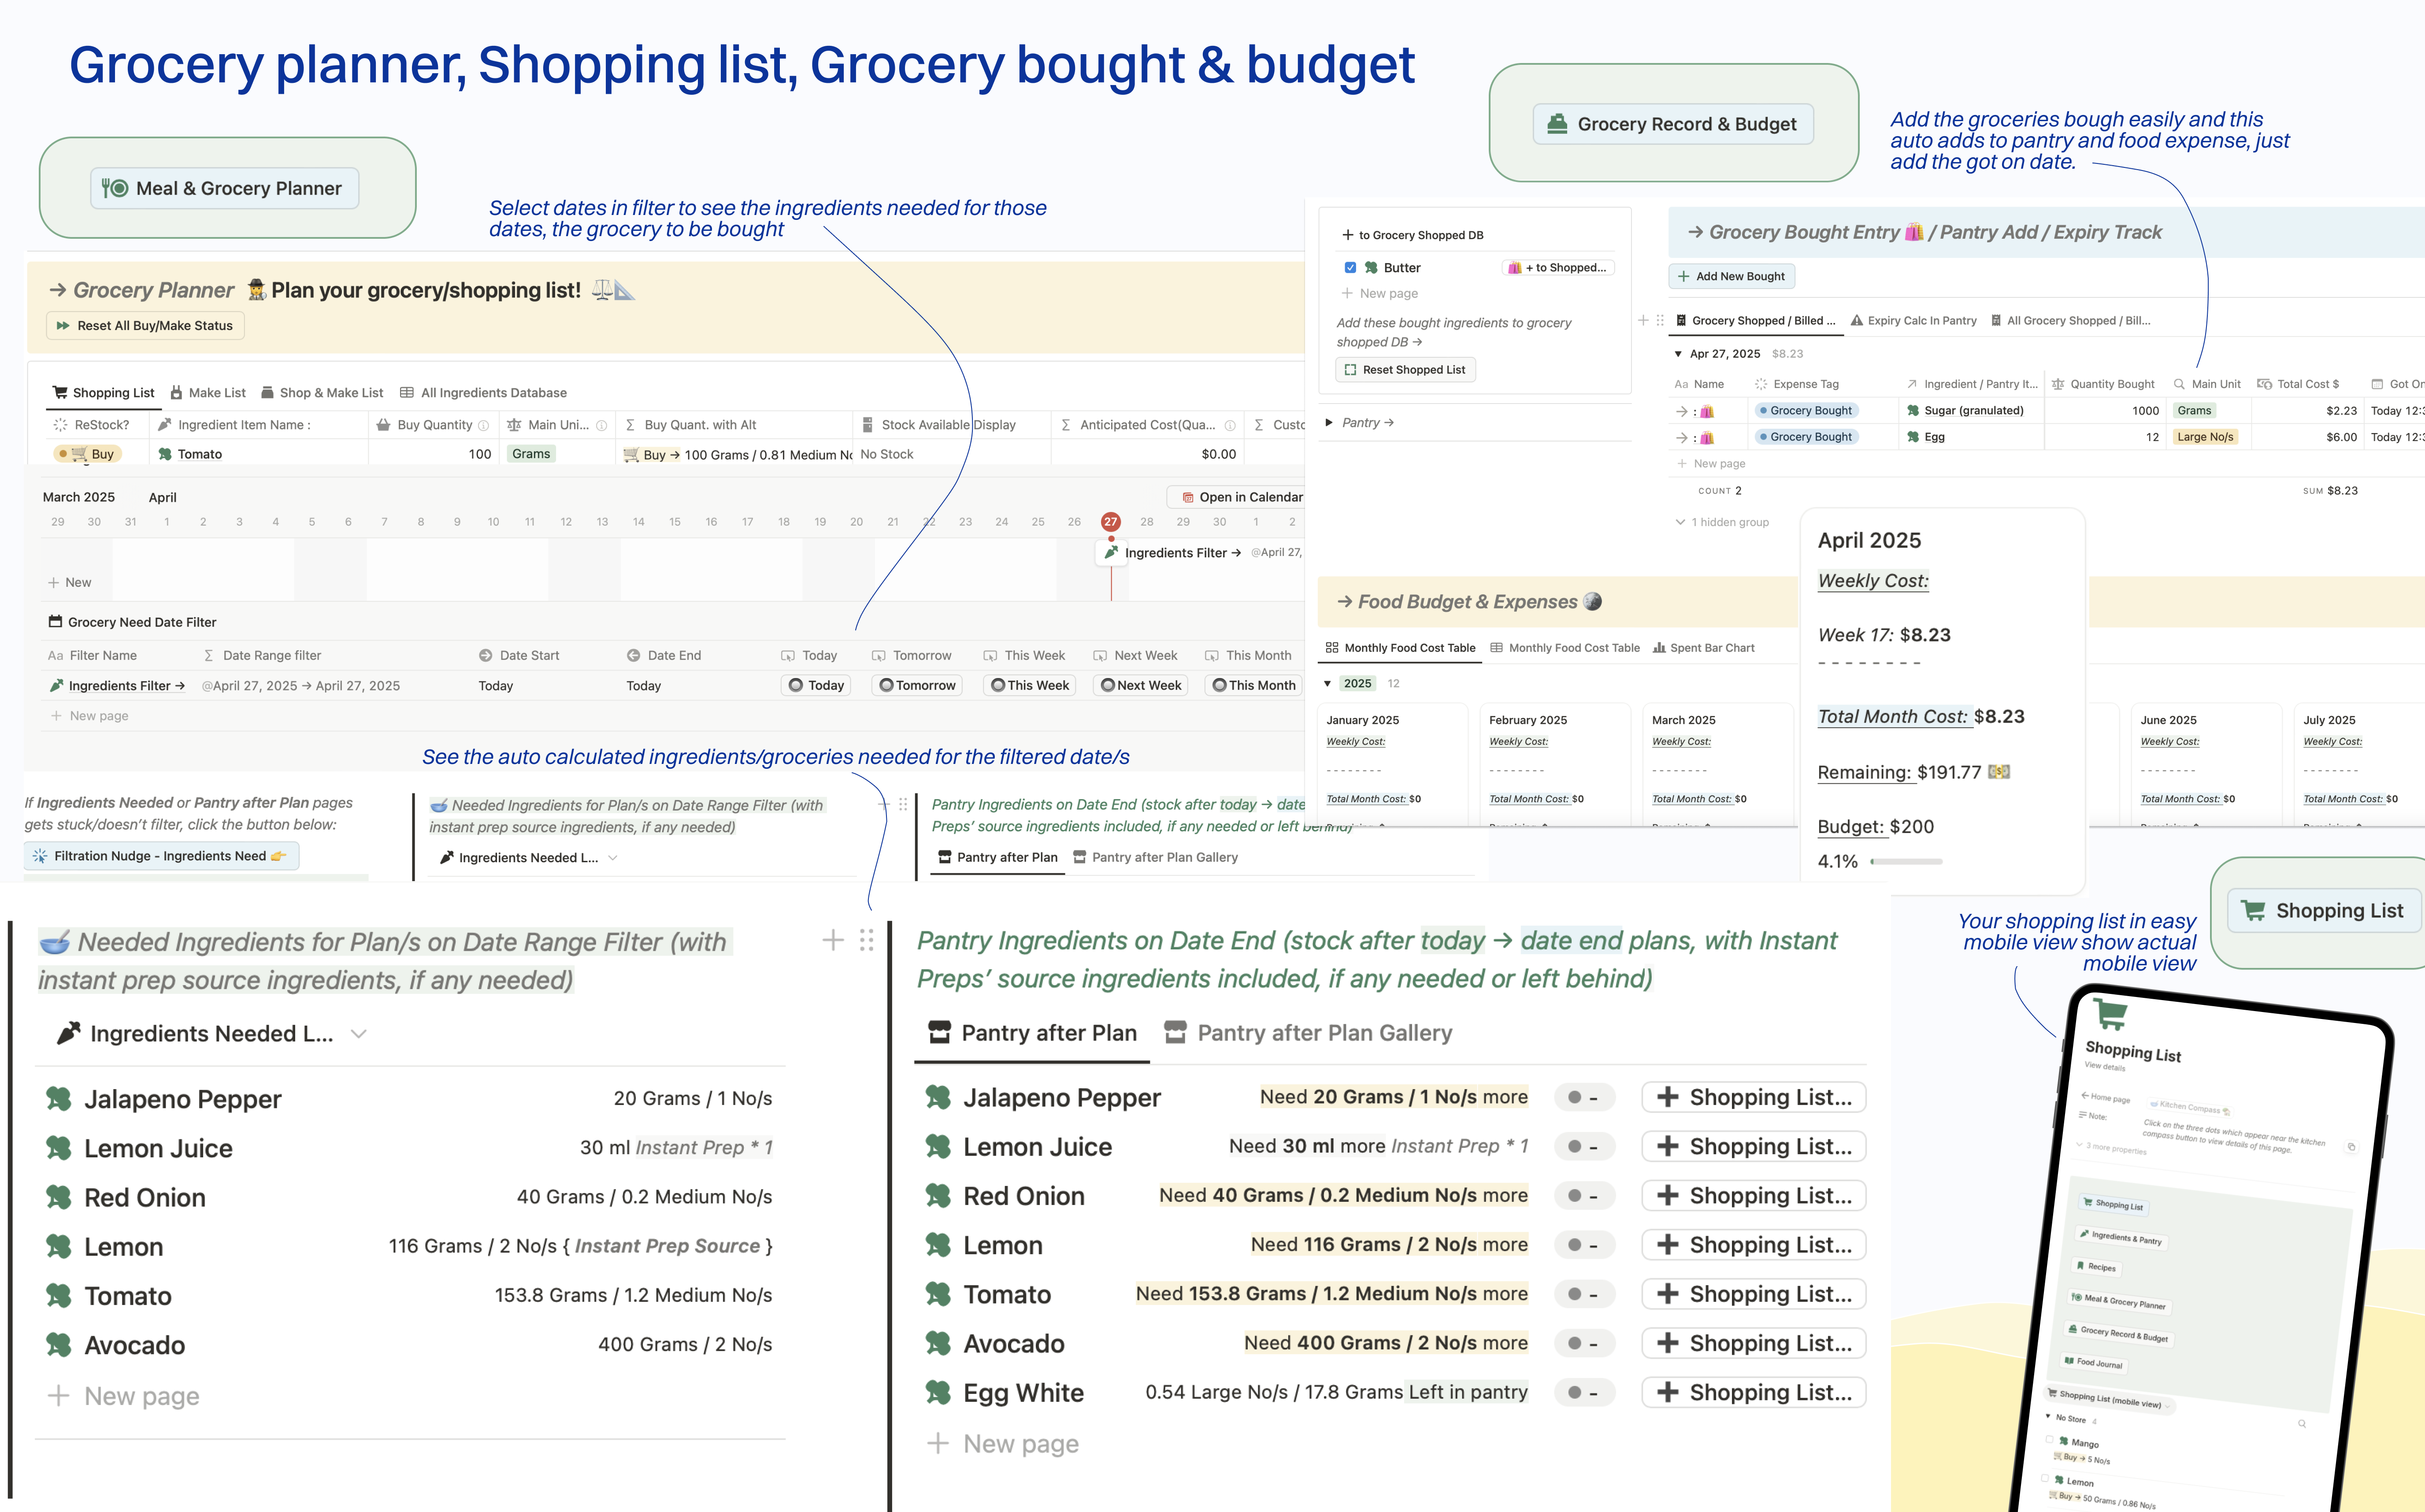
Task: Click Add New Bought button
Action: (1732, 276)
